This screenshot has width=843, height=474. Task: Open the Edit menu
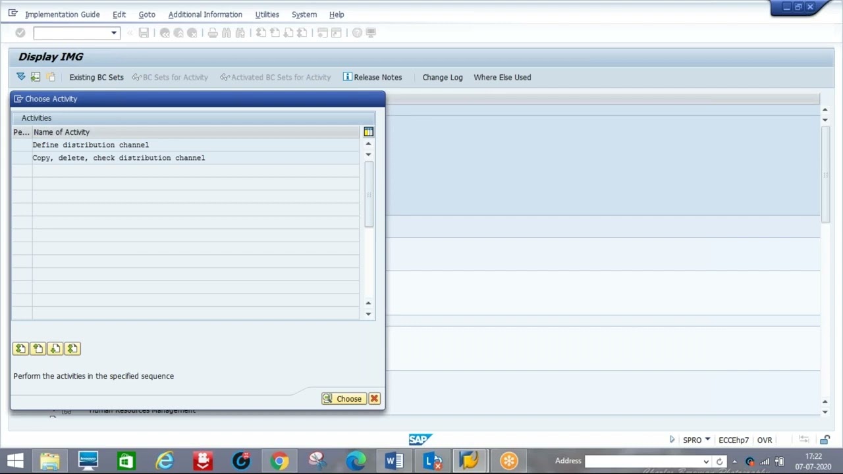(119, 14)
